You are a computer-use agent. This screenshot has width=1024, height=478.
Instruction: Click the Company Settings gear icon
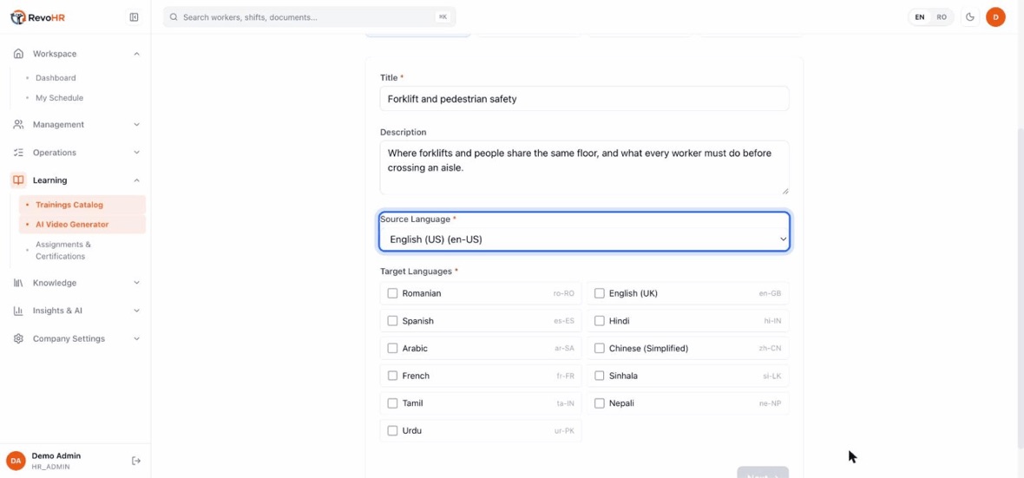point(18,339)
